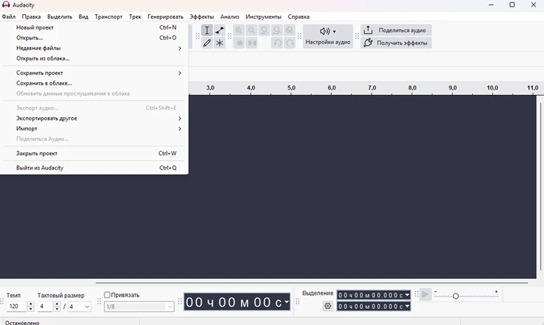Adjust the playback speed slider

455,296
